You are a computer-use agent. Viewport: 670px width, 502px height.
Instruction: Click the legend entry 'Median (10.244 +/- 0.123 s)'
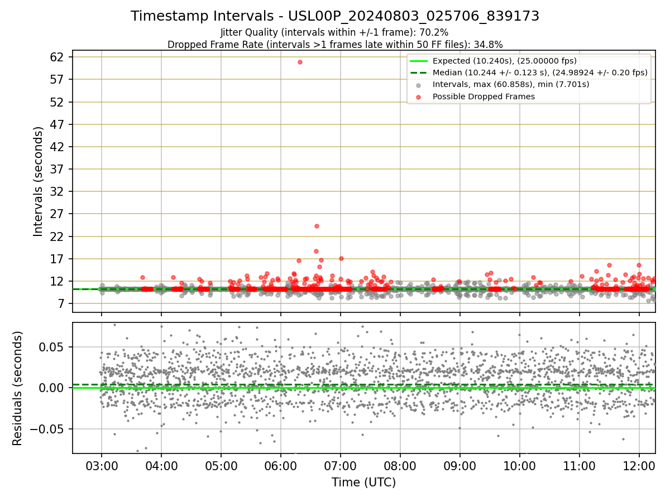[540, 73]
